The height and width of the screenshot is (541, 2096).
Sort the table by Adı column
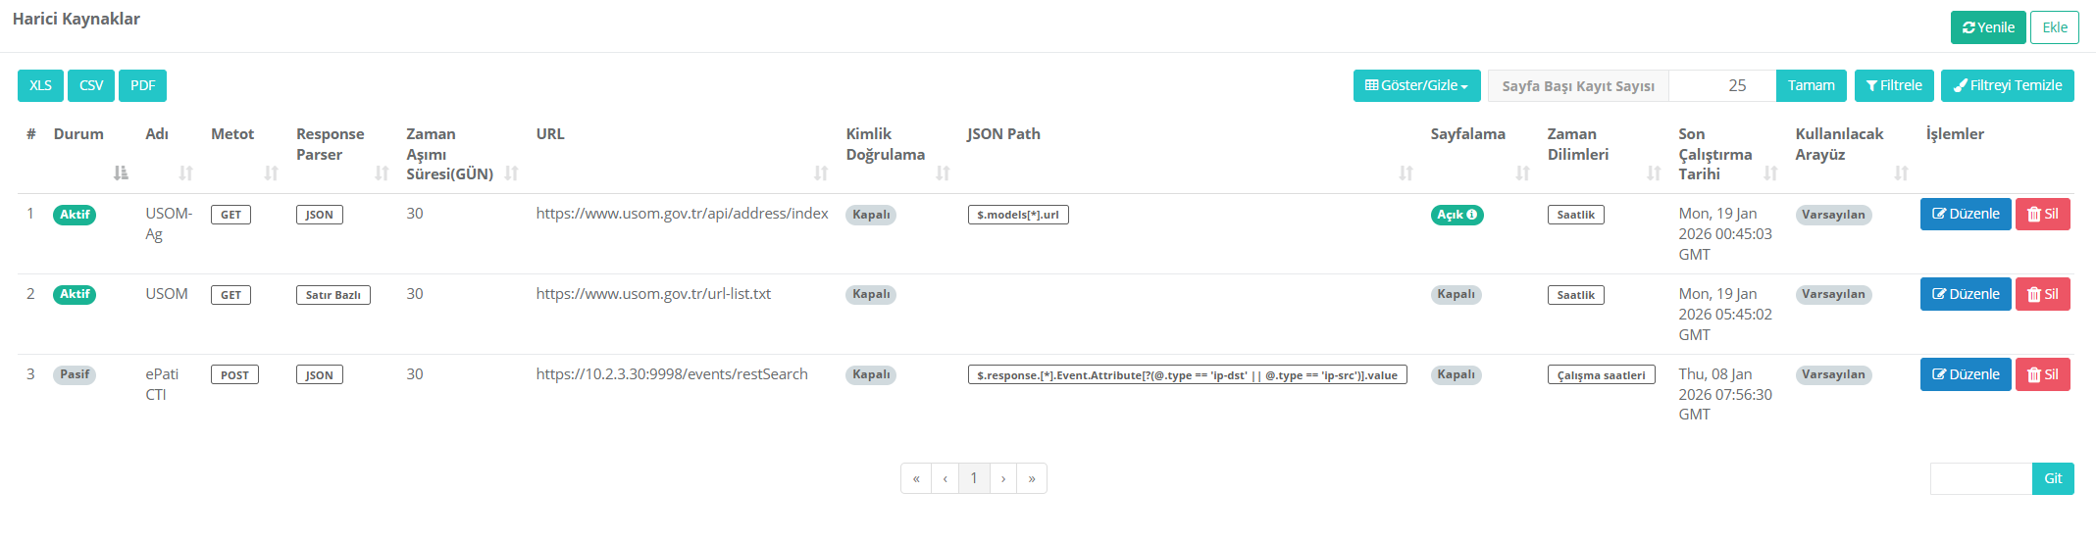tap(185, 173)
